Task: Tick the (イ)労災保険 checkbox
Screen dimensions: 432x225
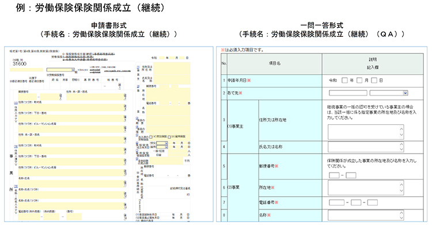Action: point(151,137)
